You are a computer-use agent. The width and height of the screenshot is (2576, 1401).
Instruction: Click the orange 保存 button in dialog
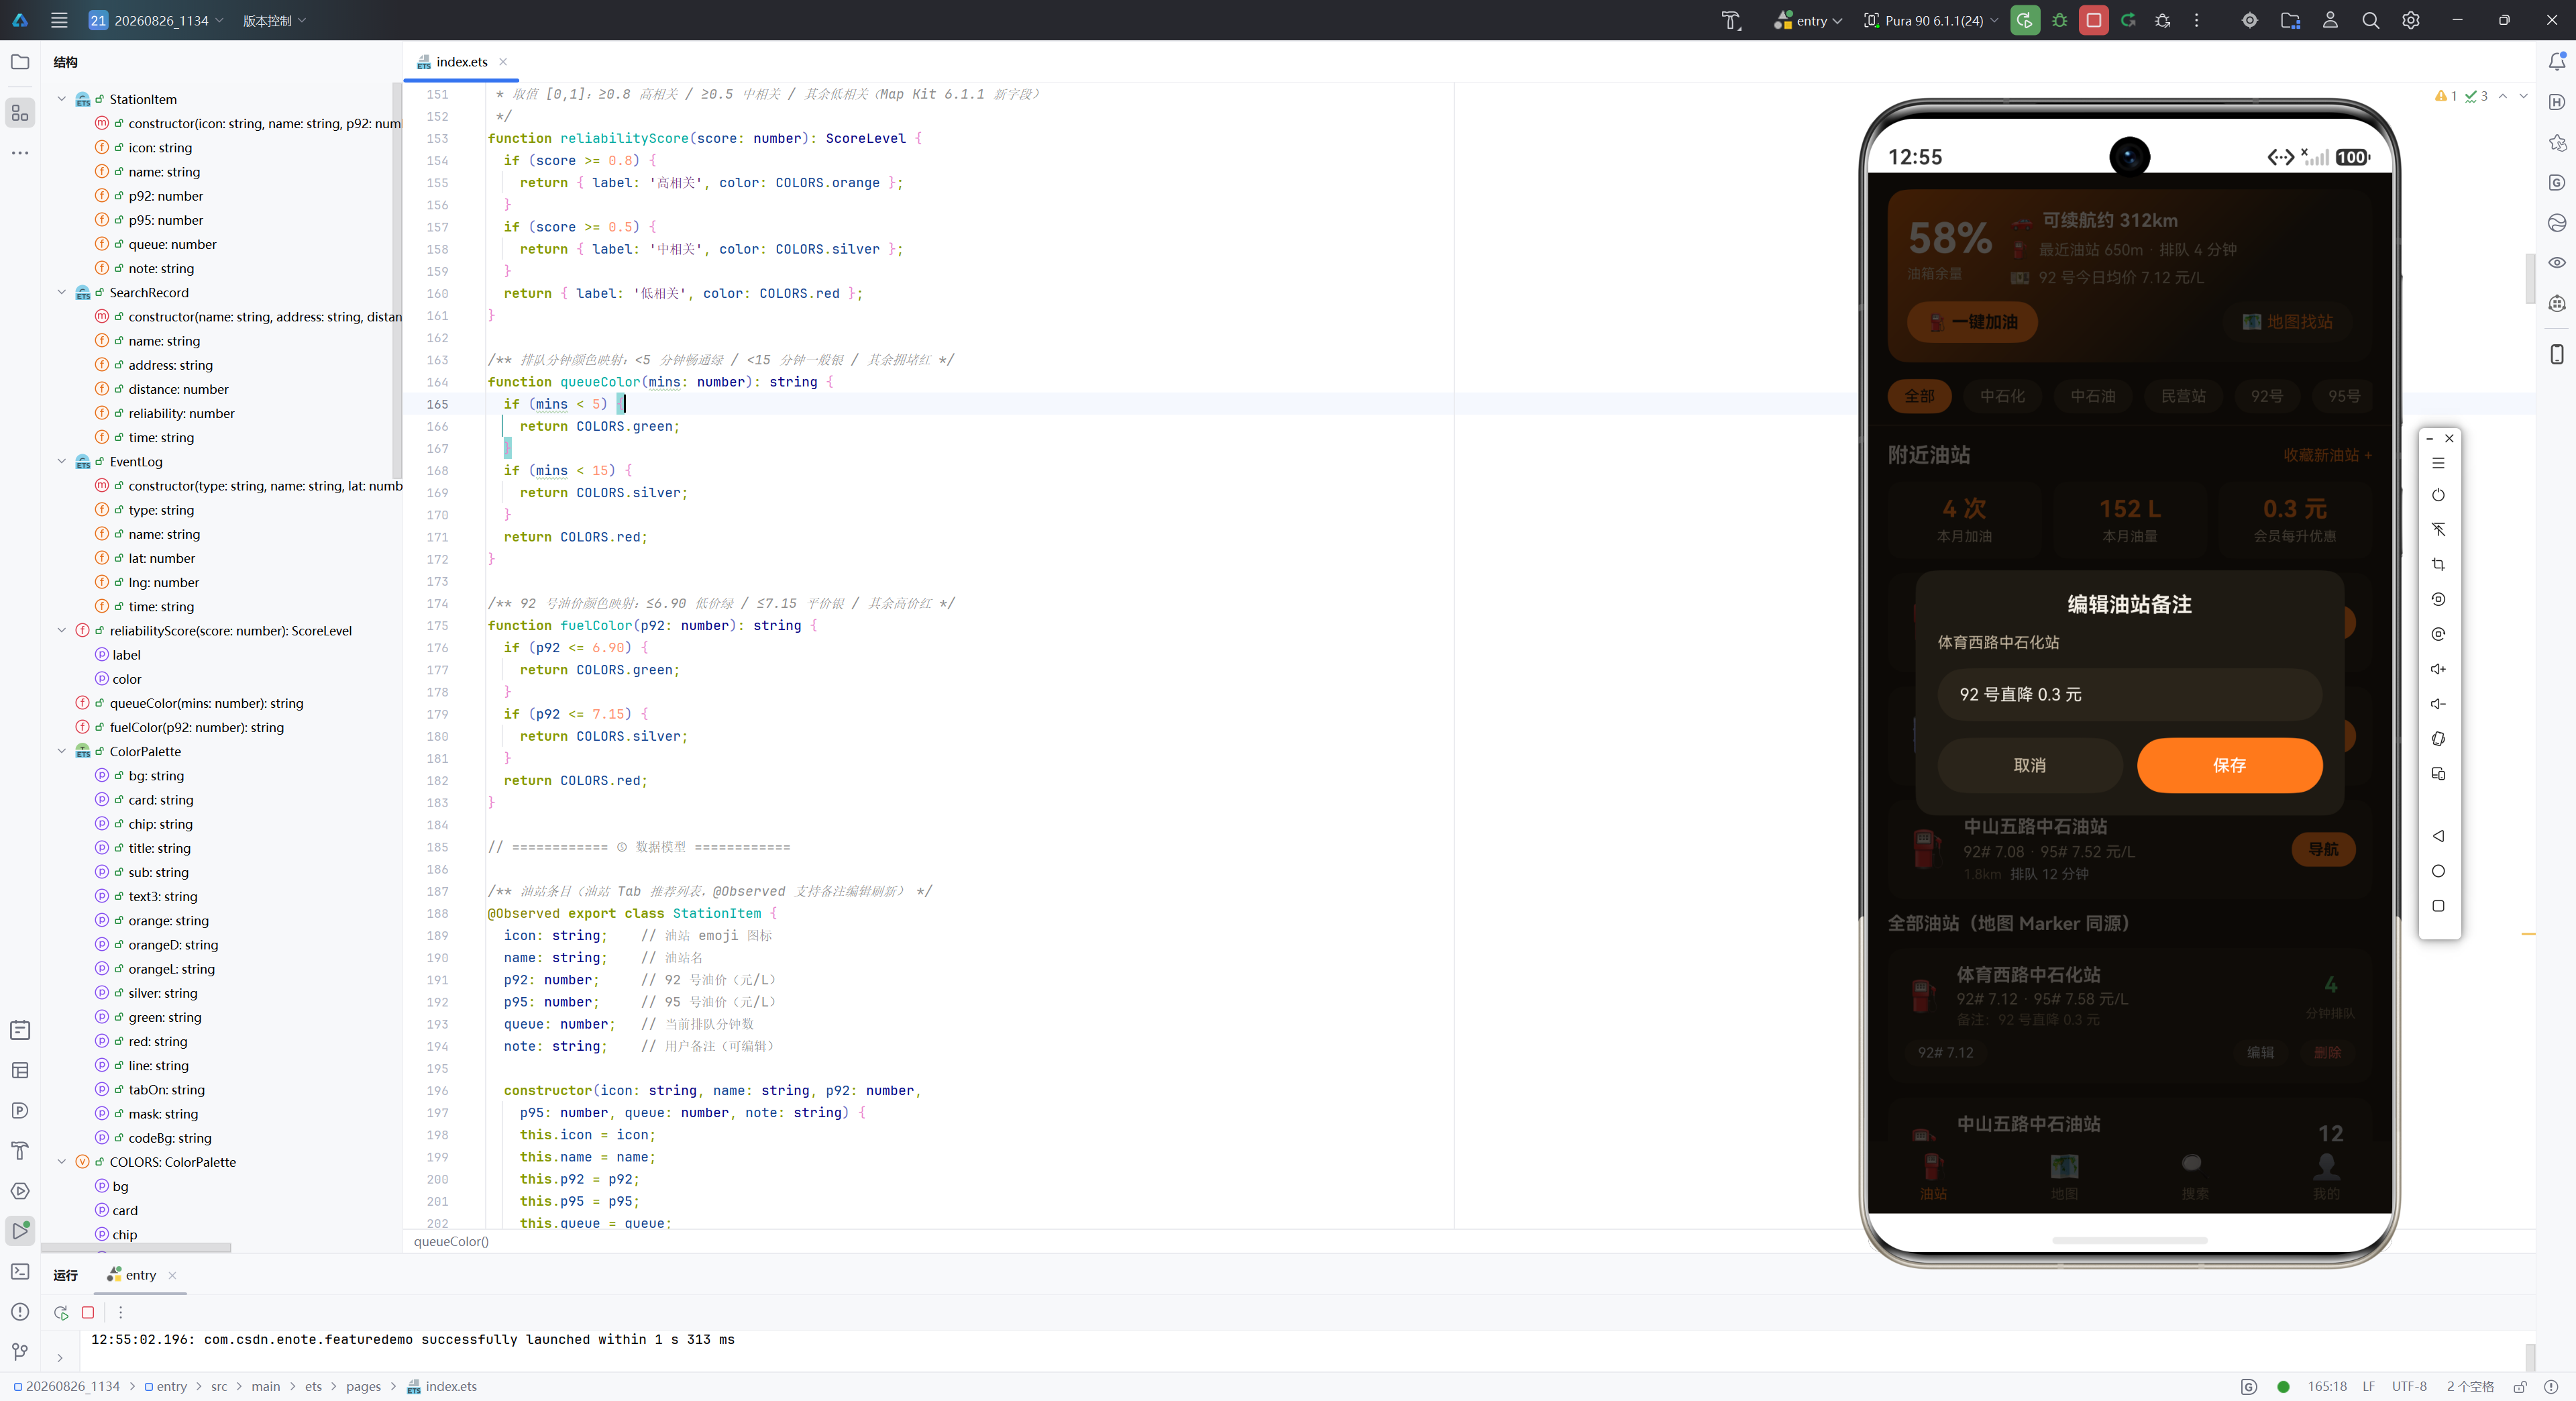(2229, 765)
